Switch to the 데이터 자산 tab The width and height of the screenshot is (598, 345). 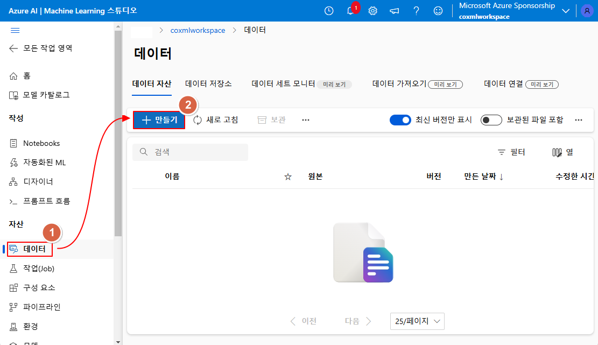[152, 84]
